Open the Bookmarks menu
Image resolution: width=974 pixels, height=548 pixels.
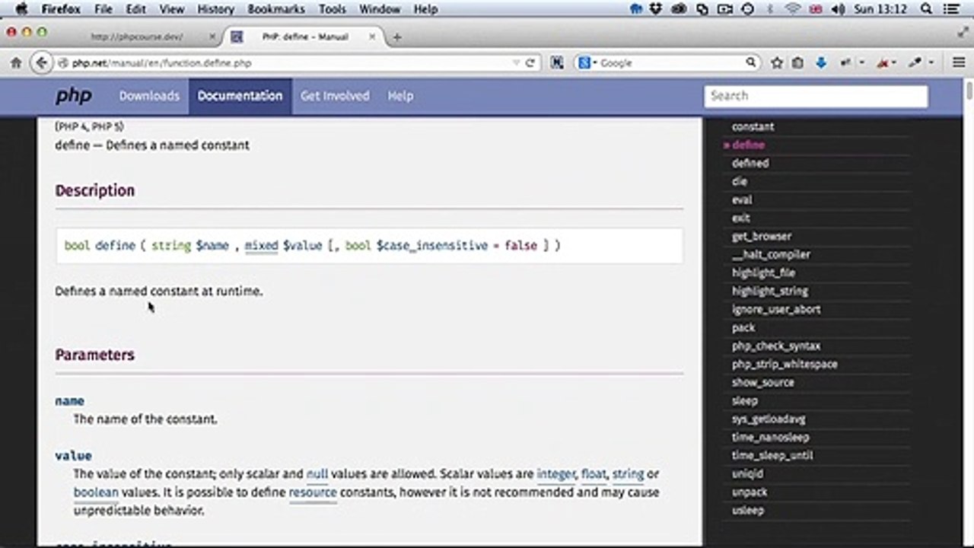pos(276,9)
